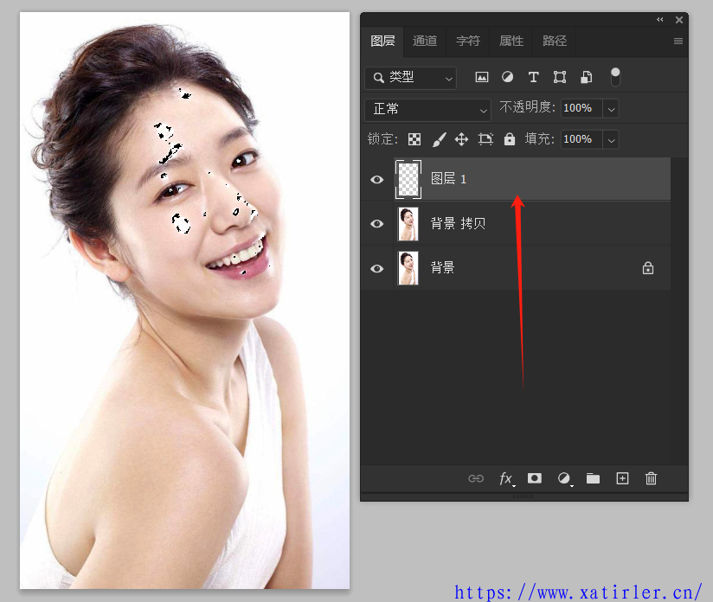
Task: Open the 属性 tab
Action: [511, 41]
